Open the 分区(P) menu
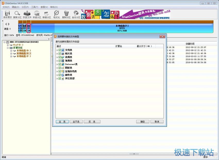Screen dimensions: 219x160 pos(25,7)
